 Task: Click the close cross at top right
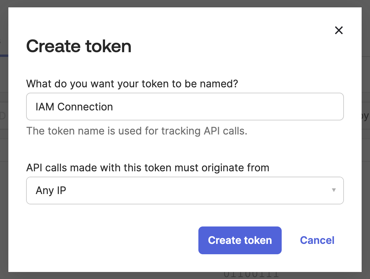point(339,30)
